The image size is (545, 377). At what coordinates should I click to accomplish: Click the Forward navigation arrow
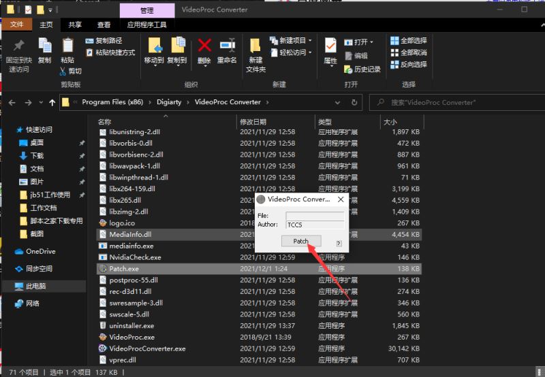(28, 102)
